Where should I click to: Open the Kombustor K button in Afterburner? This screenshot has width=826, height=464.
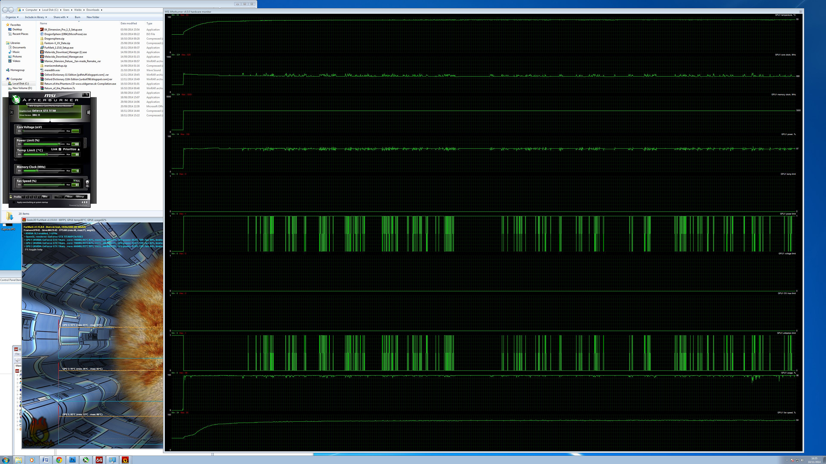[12, 112]
